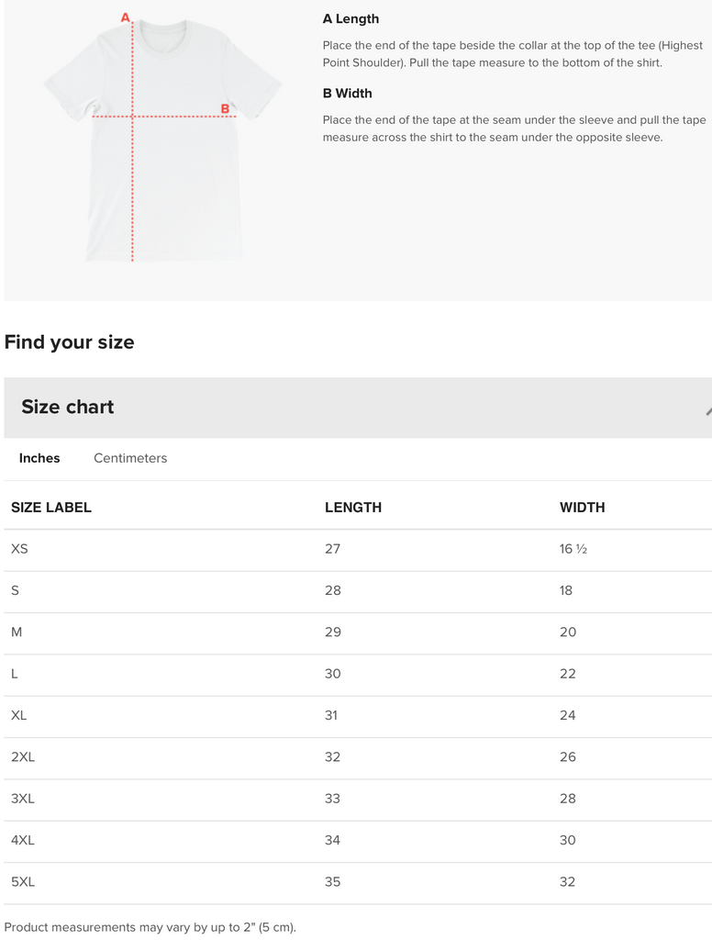This screenshot has height=940, width=712.
Task: Select the 2XL size row label
Action: point(23,757)
